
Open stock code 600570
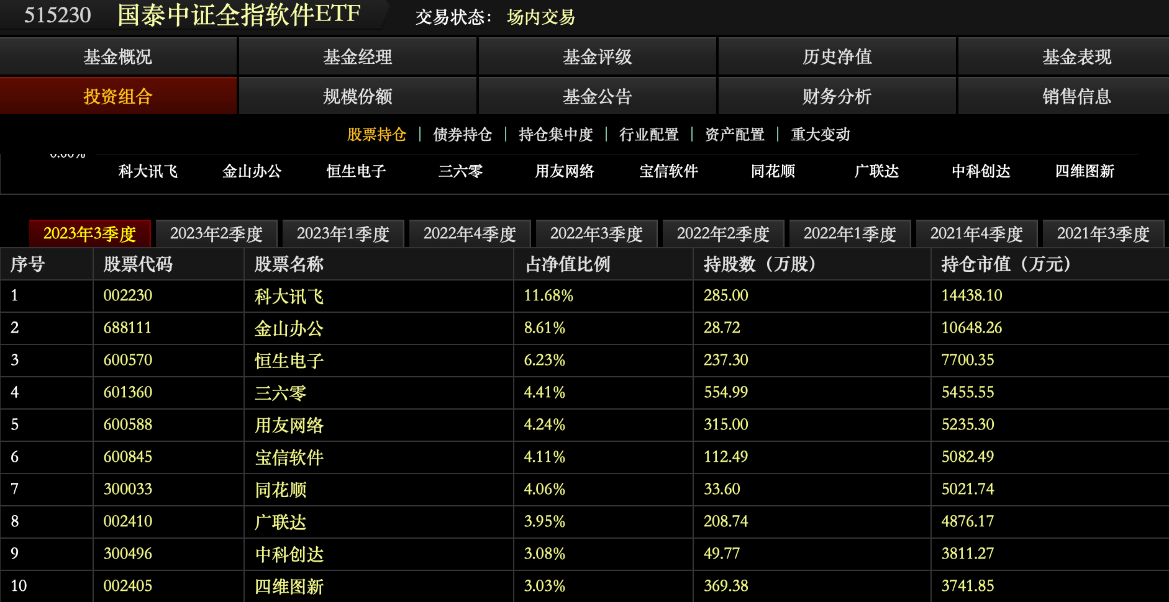[x=128, y=360]
